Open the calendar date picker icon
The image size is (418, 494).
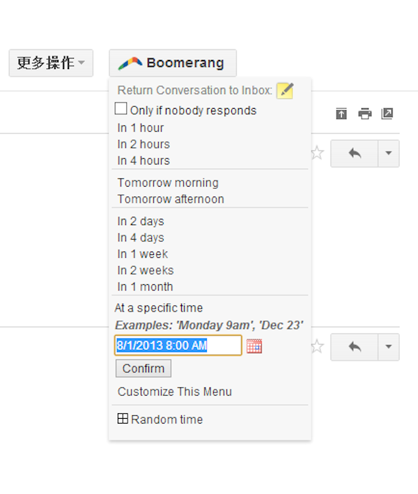point(254,346)
